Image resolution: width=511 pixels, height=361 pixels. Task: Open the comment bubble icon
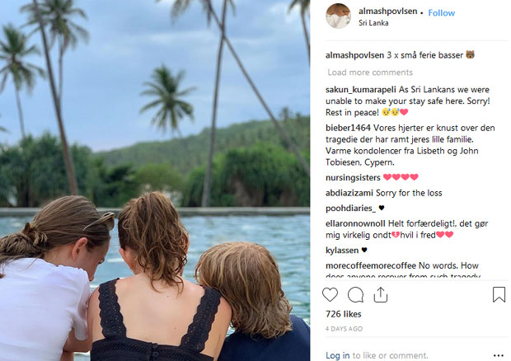[355, 294]
